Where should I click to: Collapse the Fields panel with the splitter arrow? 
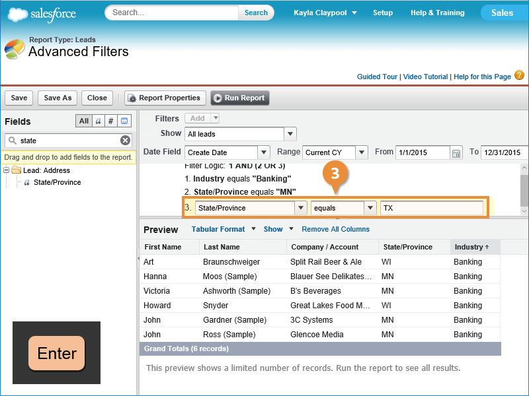[x=138, y=260]
